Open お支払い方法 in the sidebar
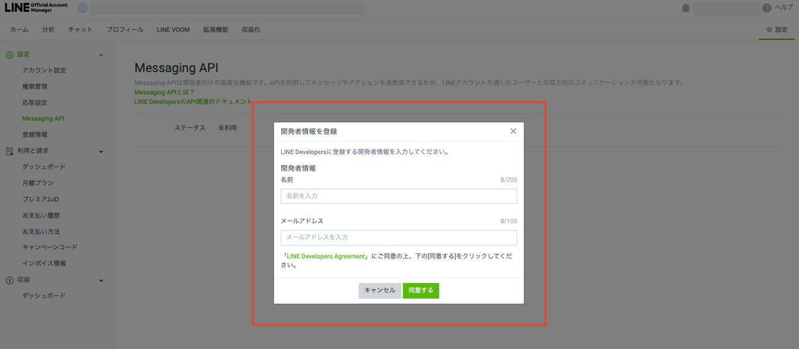The image size is (799, 349). pyautogui.click(x=41, y=231)
